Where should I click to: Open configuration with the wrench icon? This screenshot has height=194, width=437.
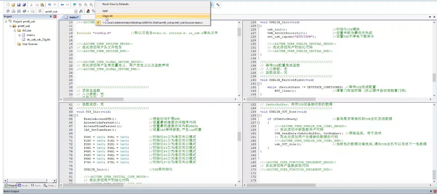point(218,5)
